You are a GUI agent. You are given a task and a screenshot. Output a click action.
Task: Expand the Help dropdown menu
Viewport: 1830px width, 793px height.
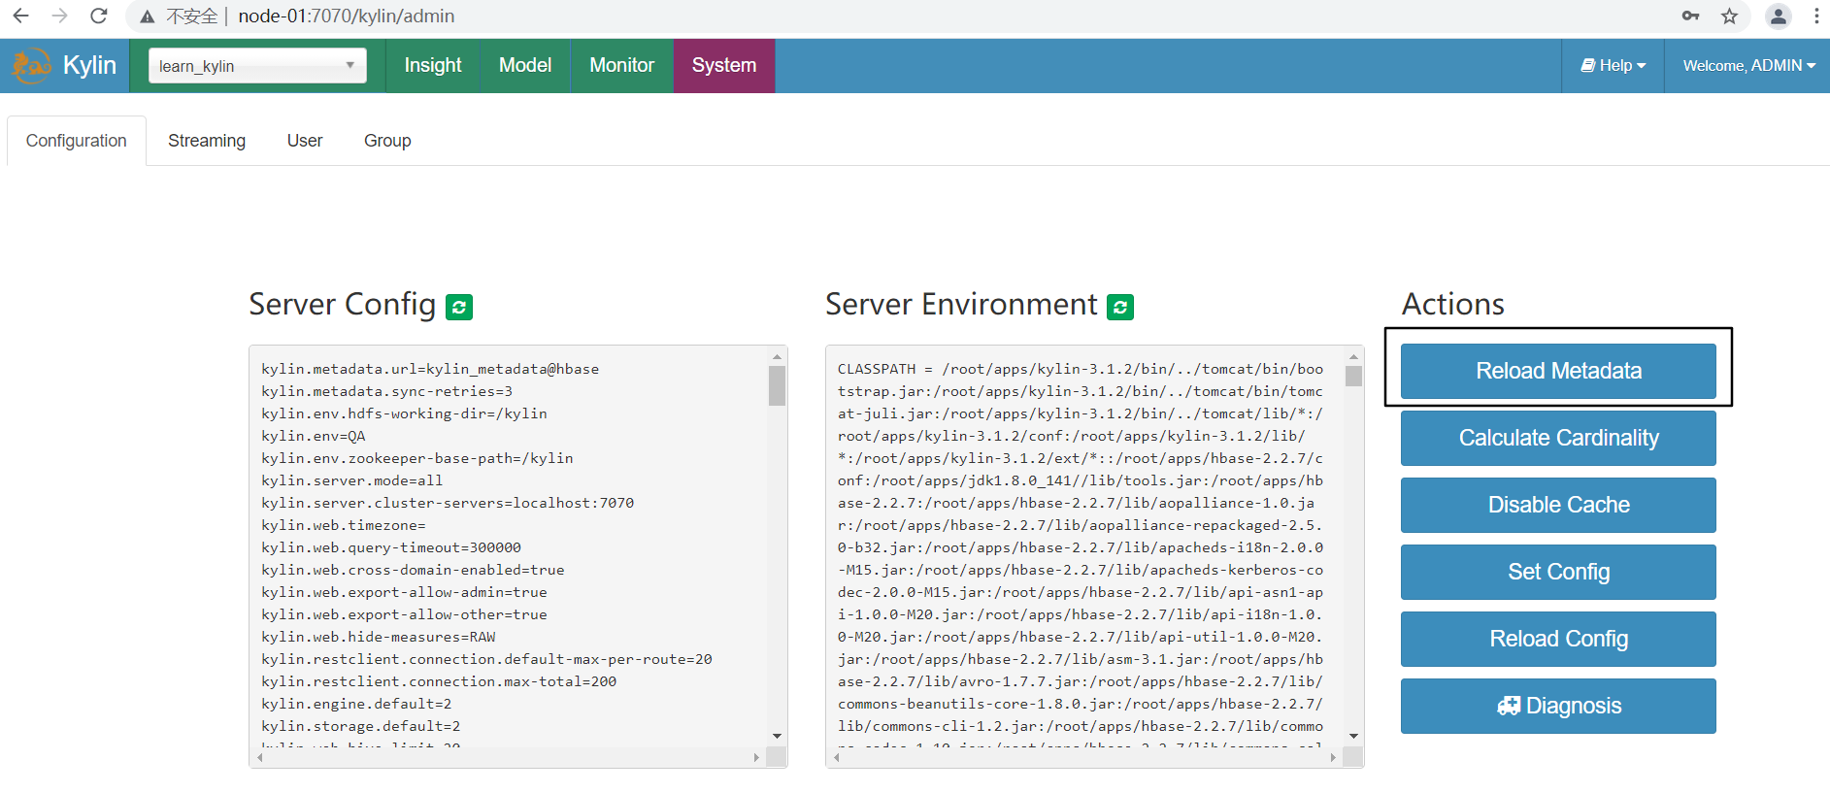pos(1613,66)
